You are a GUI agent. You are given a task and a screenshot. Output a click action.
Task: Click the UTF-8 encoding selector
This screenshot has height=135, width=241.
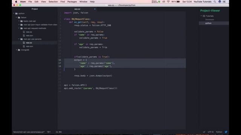(210, 132)
